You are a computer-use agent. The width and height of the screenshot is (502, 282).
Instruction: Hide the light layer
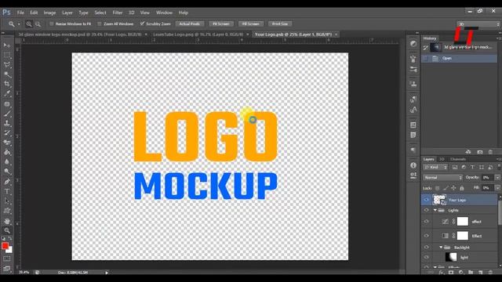[x=426, y=257]
